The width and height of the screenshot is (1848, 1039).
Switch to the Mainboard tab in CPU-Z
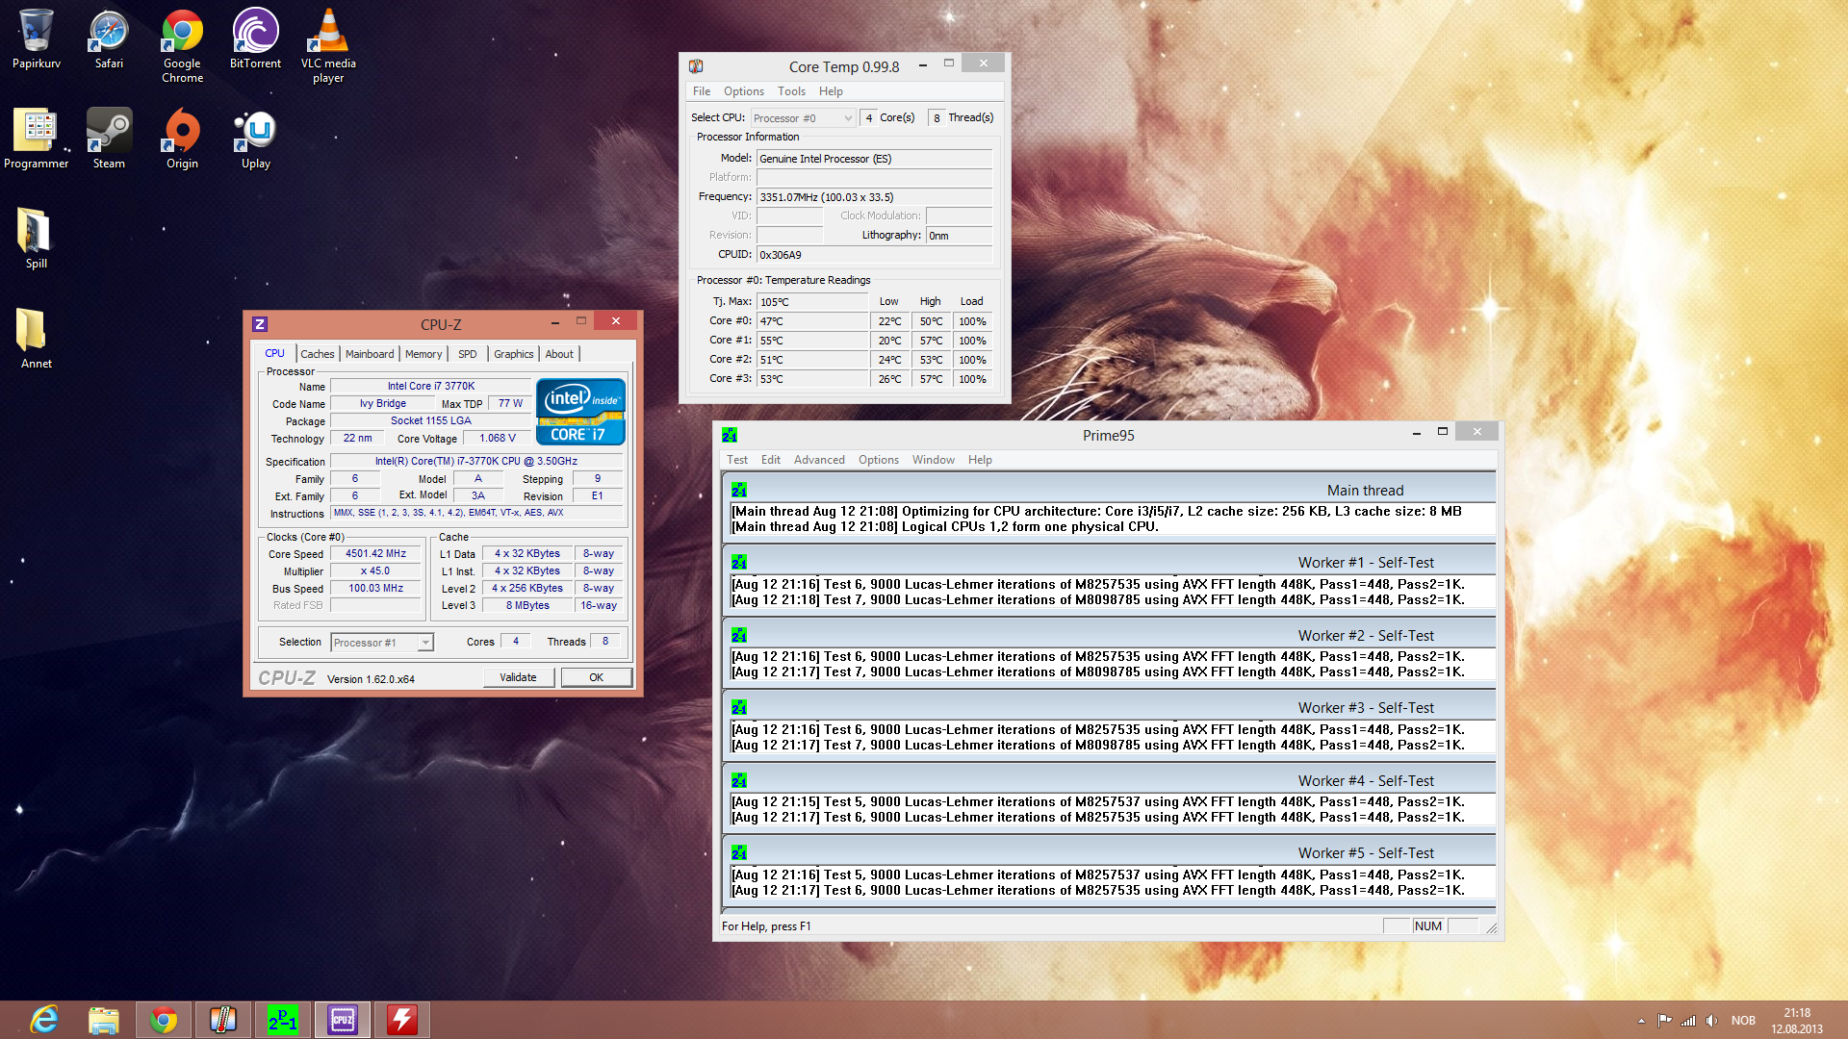click(x=370, y=354)
